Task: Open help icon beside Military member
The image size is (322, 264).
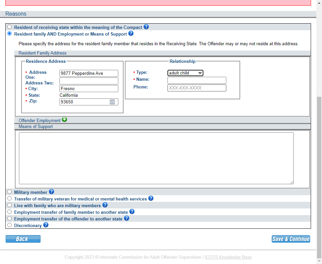Action: [51, 192]
